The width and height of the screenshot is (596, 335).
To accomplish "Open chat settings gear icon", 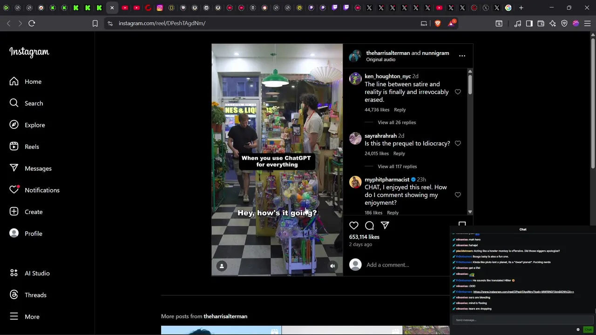I will (578, 329).
